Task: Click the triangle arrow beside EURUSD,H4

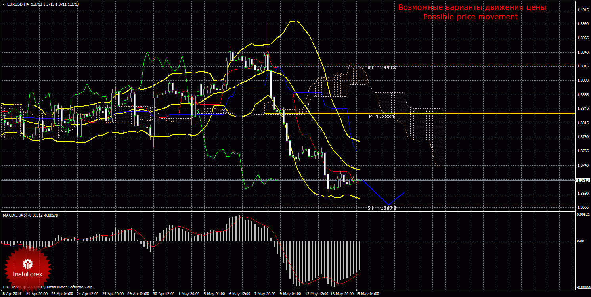Action: [4, 4]
